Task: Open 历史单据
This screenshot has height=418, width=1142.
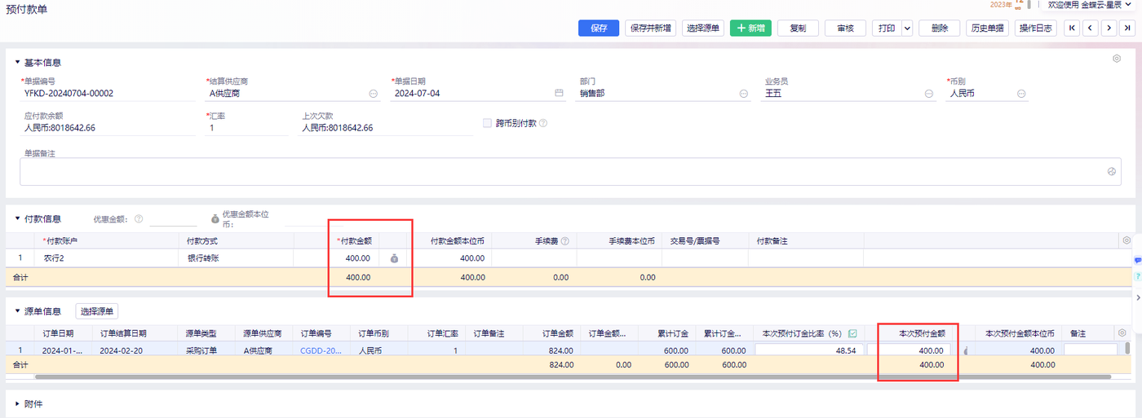Action: [x=988, y=28]
